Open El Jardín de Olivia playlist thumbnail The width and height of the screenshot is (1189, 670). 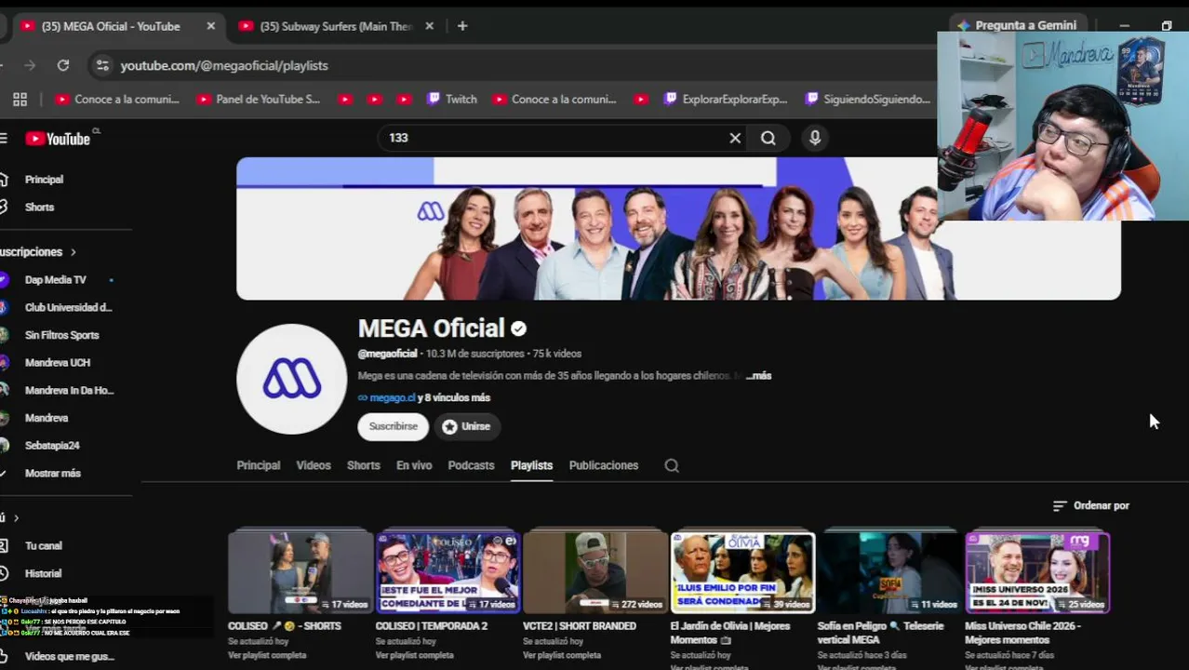(742, 571)
